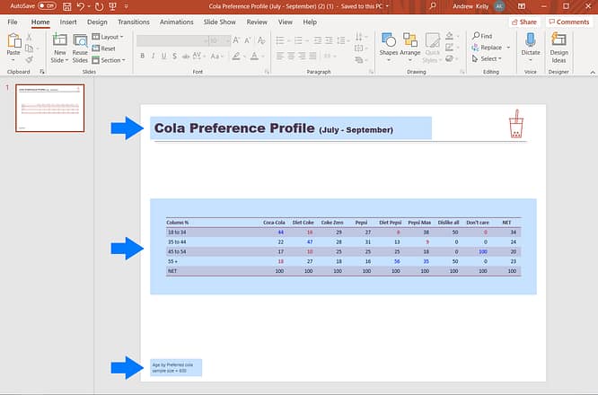Click the Share button

pos(523,22)
